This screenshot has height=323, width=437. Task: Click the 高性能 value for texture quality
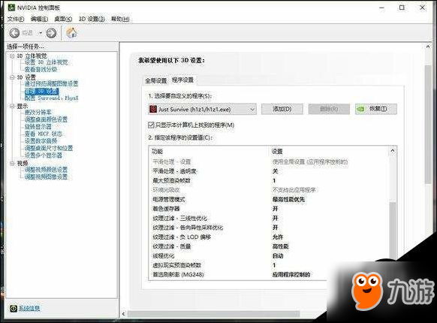(280, 246)
